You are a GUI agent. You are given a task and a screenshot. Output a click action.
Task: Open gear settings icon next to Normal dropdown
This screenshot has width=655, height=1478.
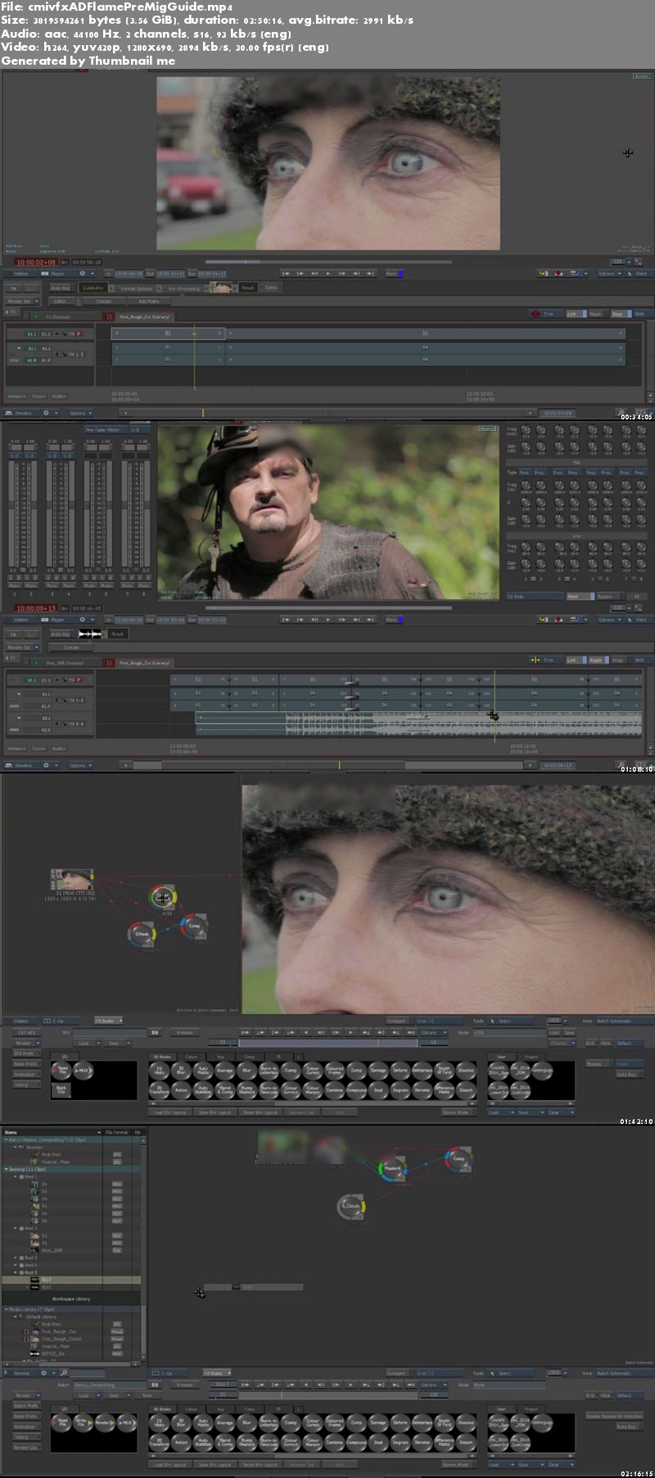click(x=43, y=1373)
